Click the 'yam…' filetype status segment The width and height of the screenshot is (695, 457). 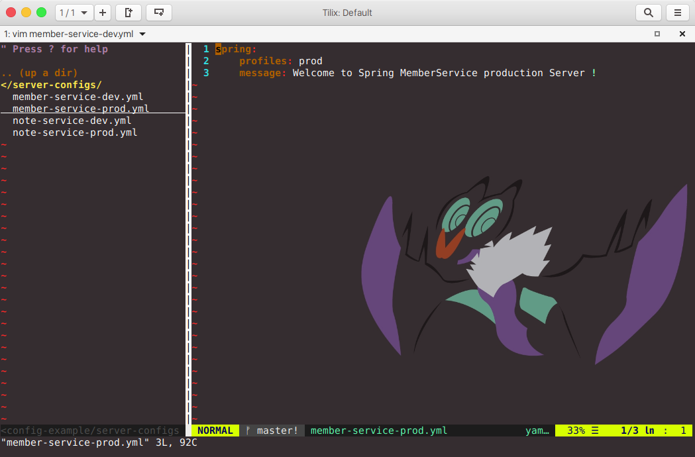[537, 431]
